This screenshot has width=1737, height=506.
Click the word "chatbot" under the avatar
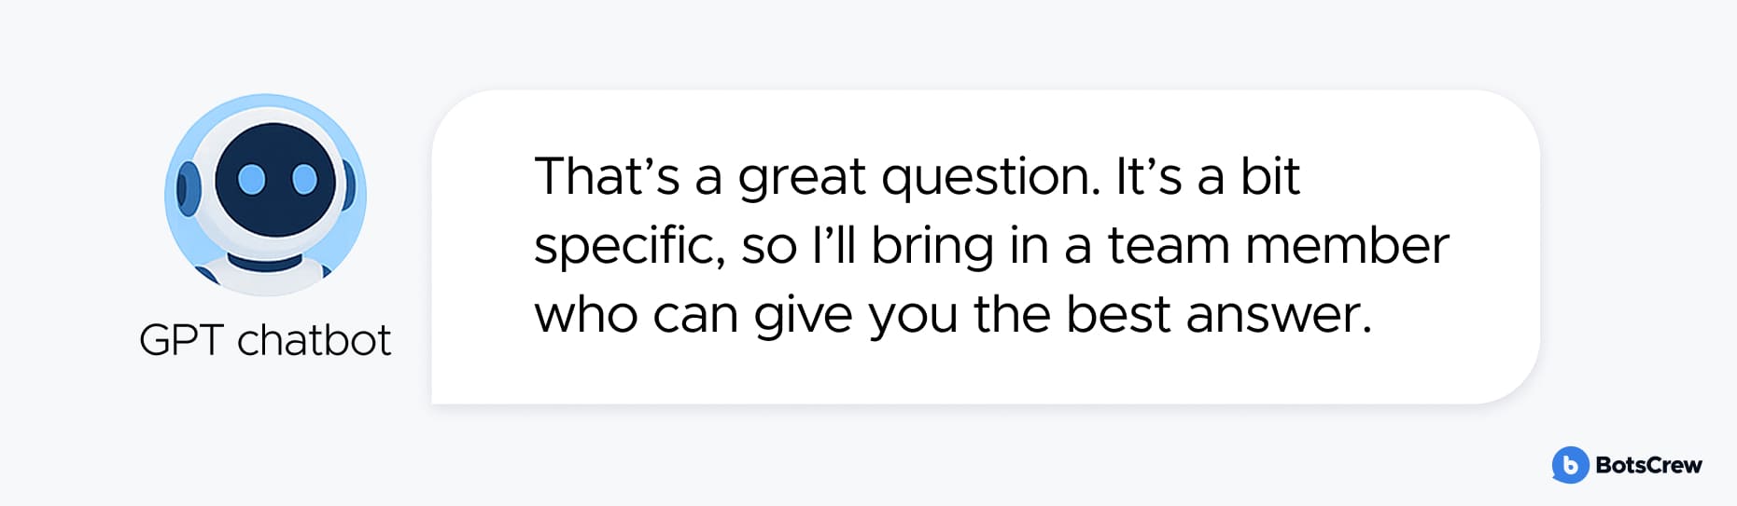click(314, 340)
